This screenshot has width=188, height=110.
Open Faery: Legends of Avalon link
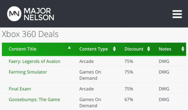point(34,61)
